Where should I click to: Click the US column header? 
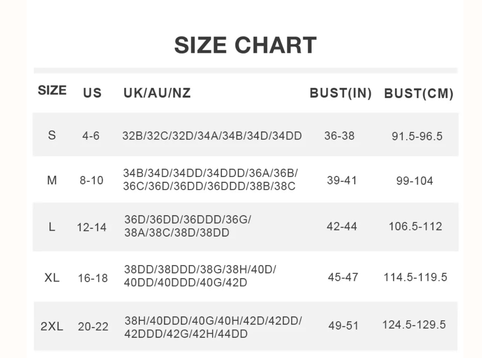[92, 93]
